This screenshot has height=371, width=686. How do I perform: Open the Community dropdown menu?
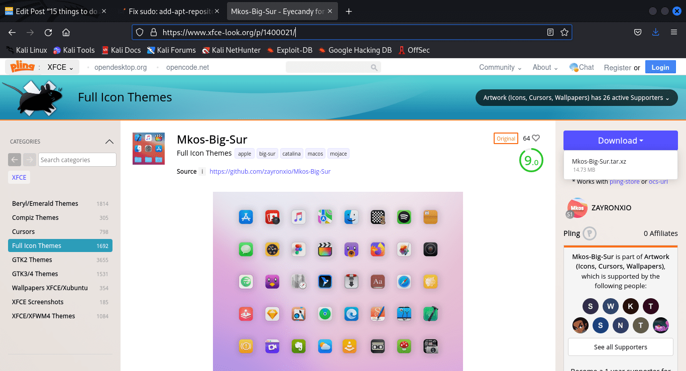point(500,67)
